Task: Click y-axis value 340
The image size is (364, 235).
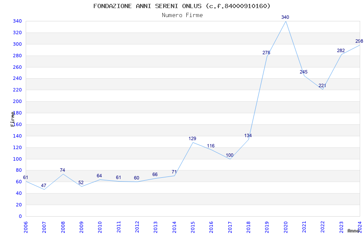Action: coord(18,21)
